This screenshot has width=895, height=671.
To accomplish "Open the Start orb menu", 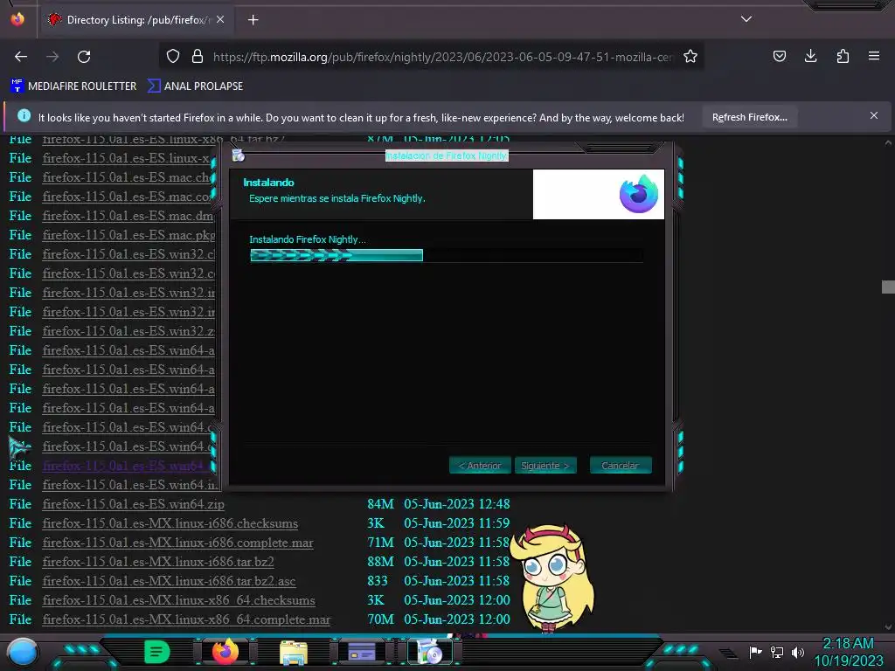I will (x=22, y=652).
